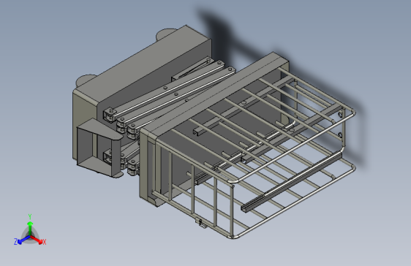Select the small latch under the basket front
Screen dimensions: 411x266
201,224
